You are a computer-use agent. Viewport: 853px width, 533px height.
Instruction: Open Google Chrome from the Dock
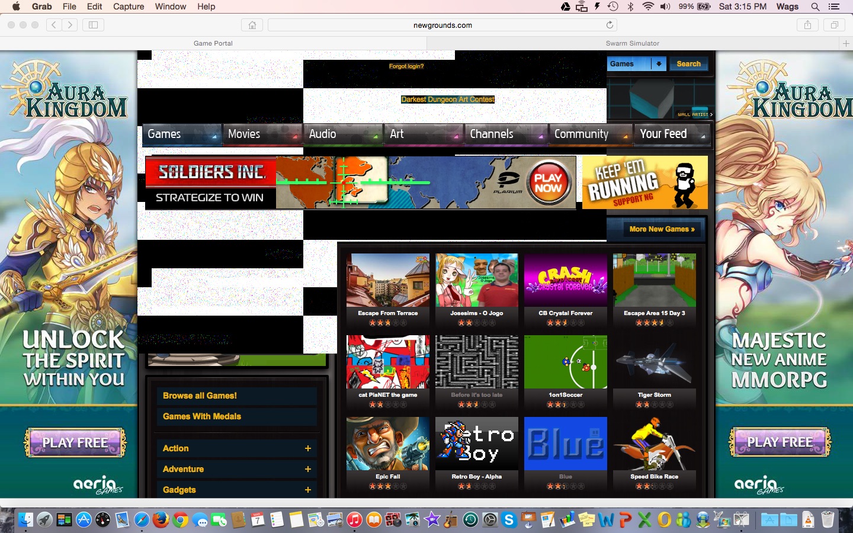[x=181, y=519]
